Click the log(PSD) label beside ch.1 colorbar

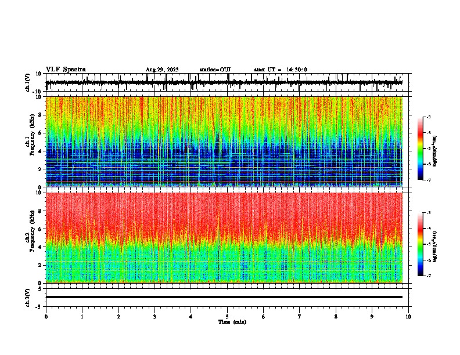435,151
